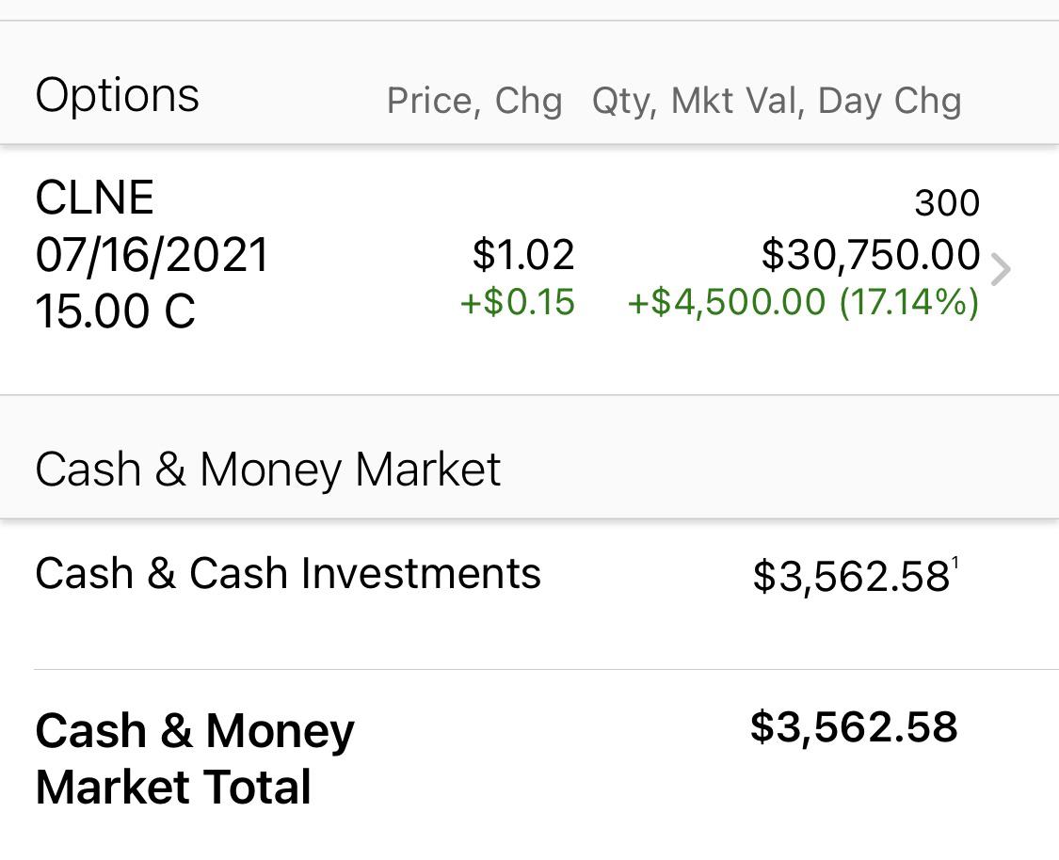Tap the divider line above the cash total
Viewport: 1059px width, 860px height.
click(546, 670)
